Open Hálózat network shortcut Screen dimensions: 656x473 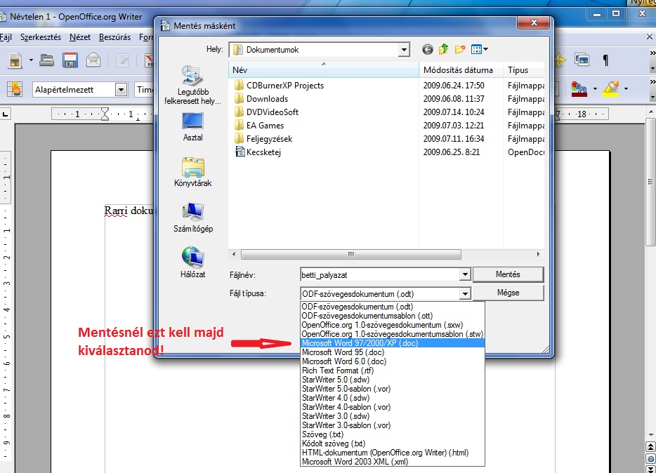[192, 263]
